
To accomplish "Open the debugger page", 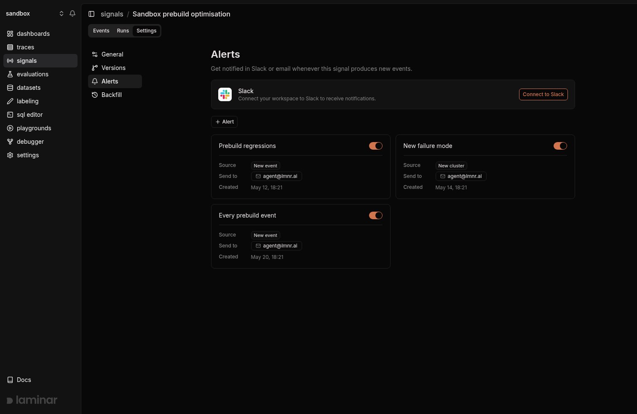I will pos(40,142).
